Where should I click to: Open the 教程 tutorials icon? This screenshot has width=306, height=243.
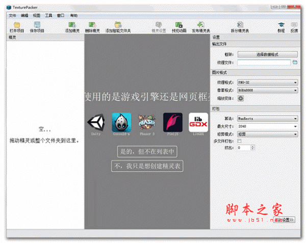tap(281, 27)
